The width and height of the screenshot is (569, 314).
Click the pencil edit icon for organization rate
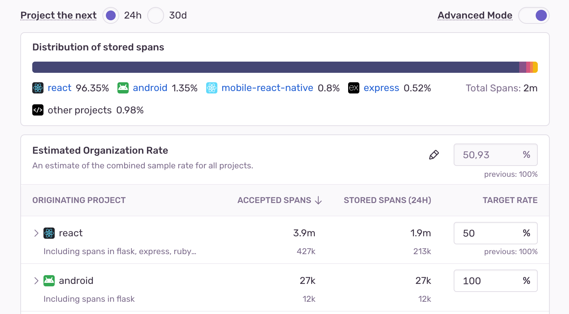[434, 155]
